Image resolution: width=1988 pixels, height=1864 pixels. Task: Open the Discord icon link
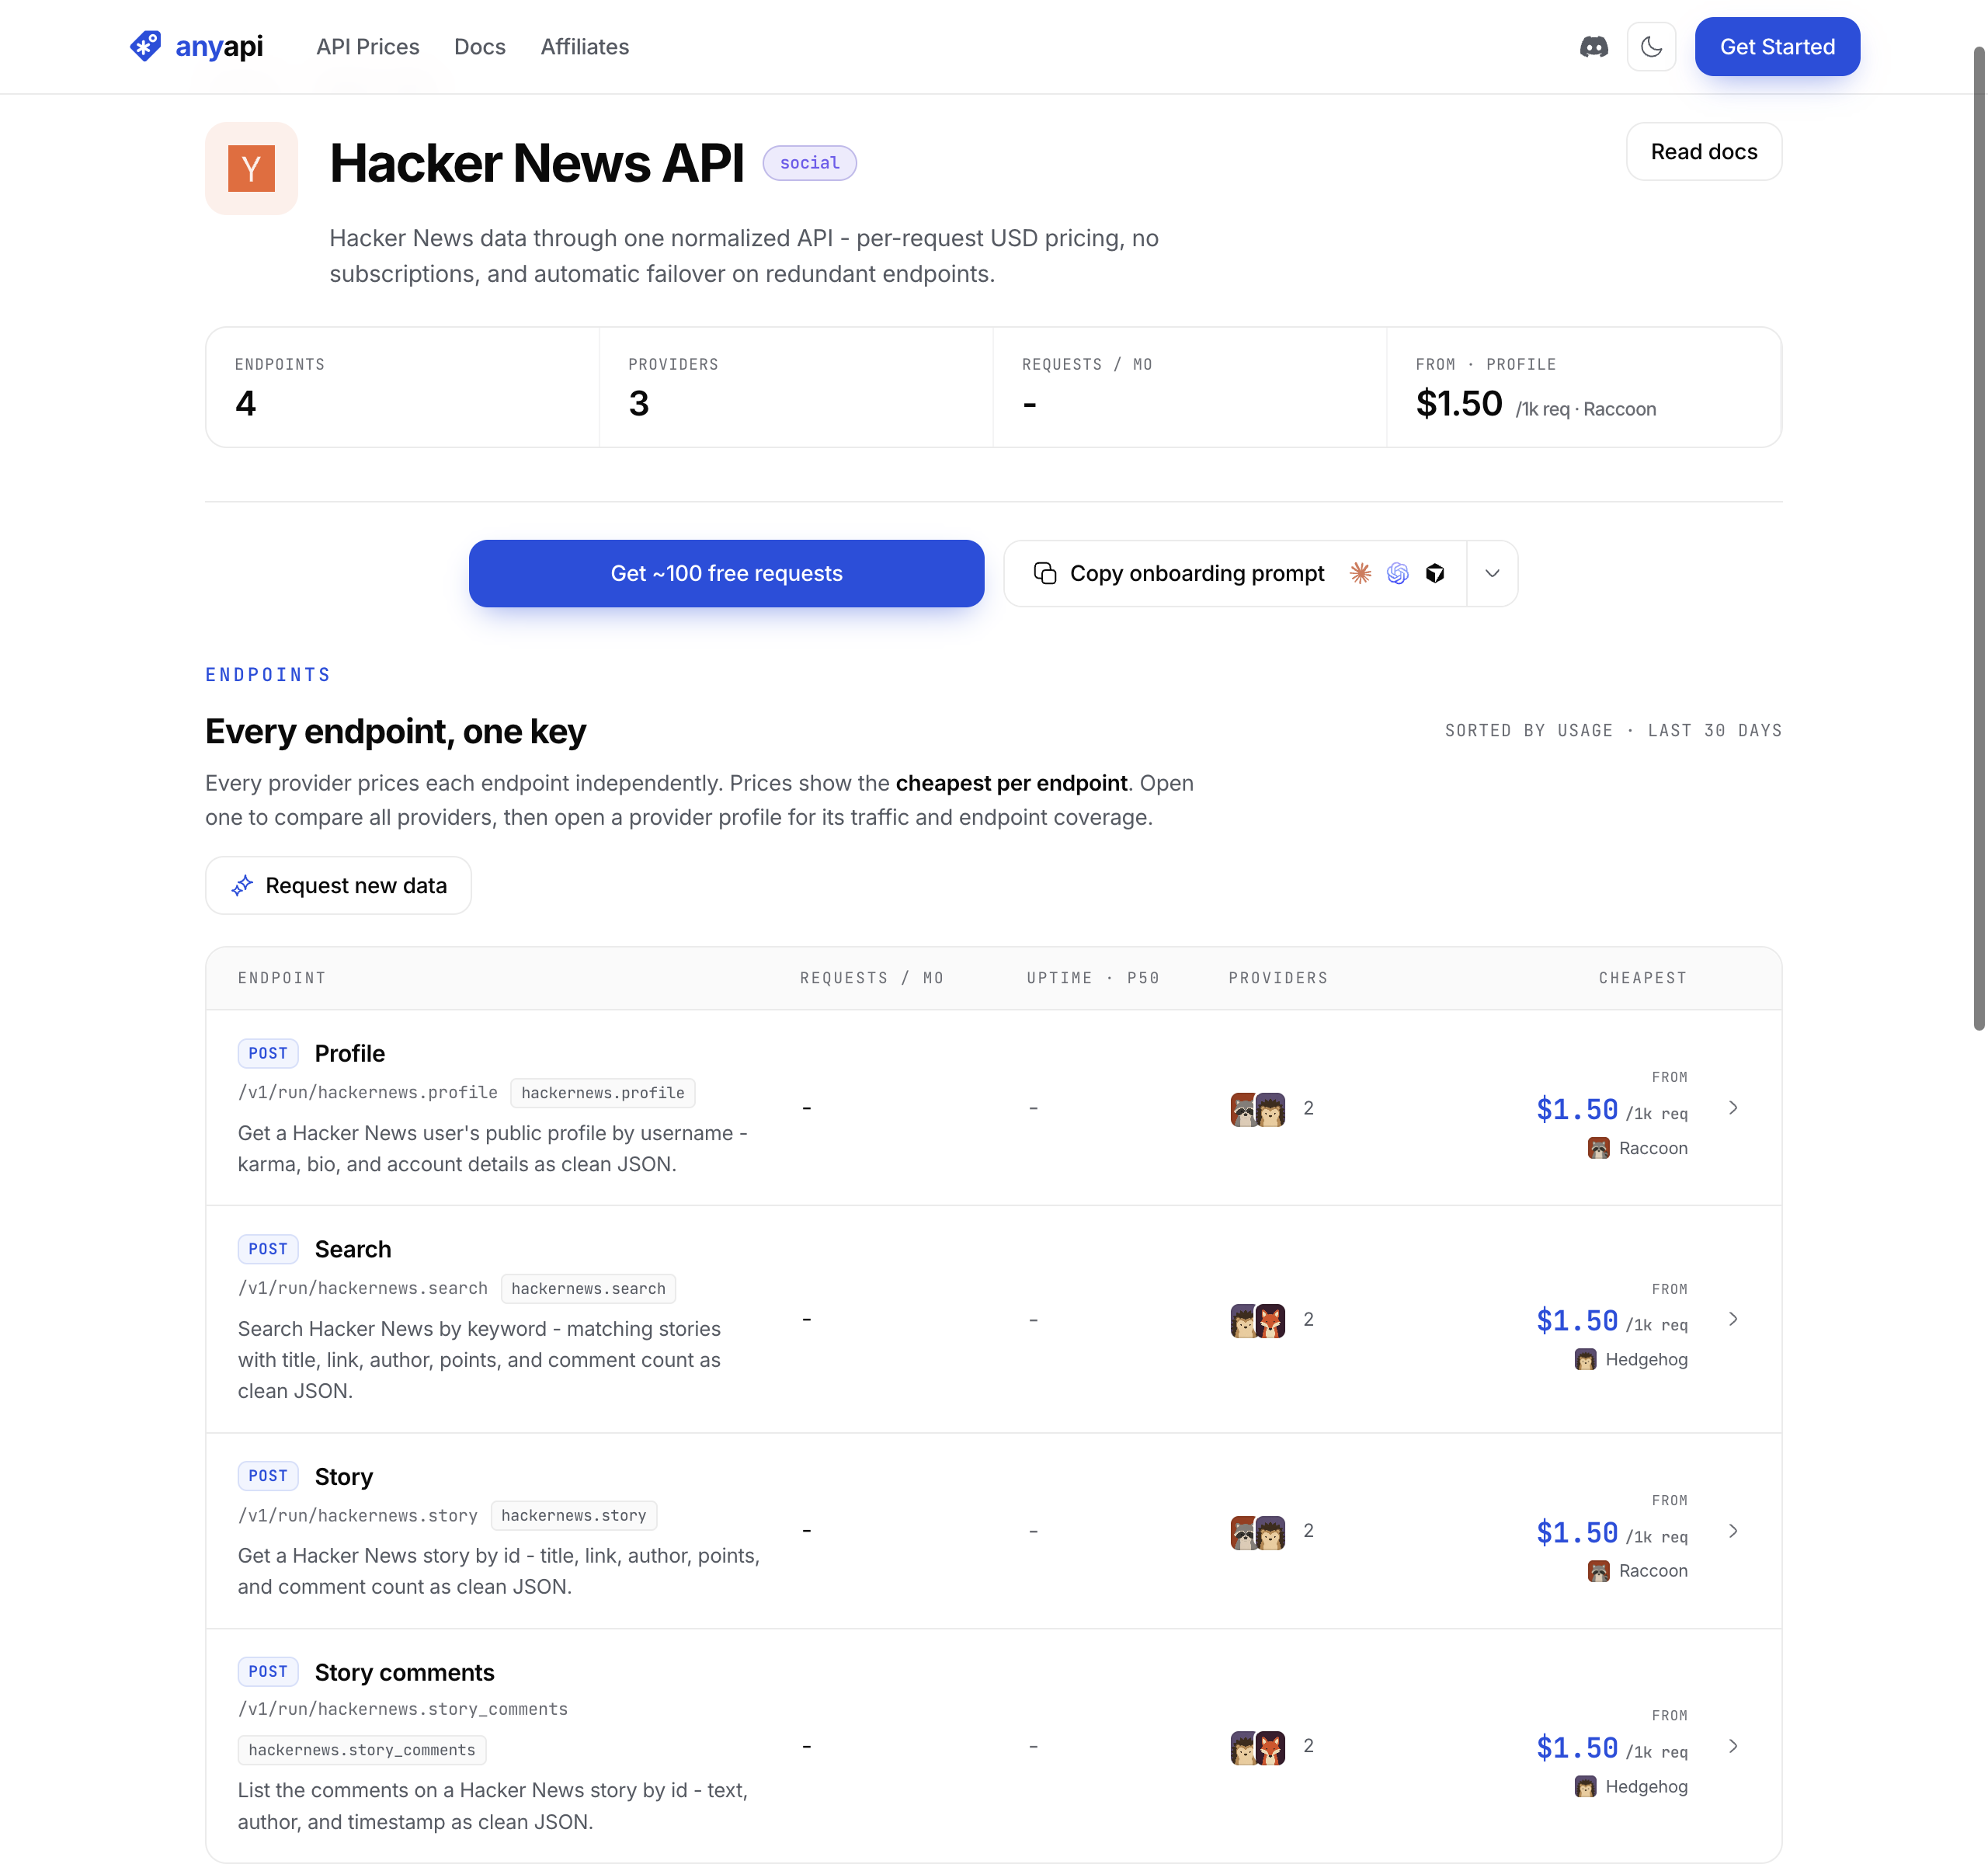(x=1593, y=47)
